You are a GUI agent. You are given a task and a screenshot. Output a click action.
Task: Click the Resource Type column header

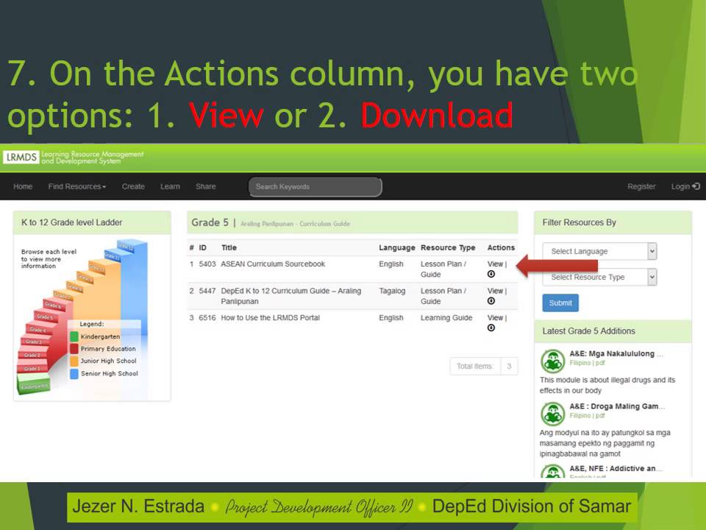click(448, 247)
